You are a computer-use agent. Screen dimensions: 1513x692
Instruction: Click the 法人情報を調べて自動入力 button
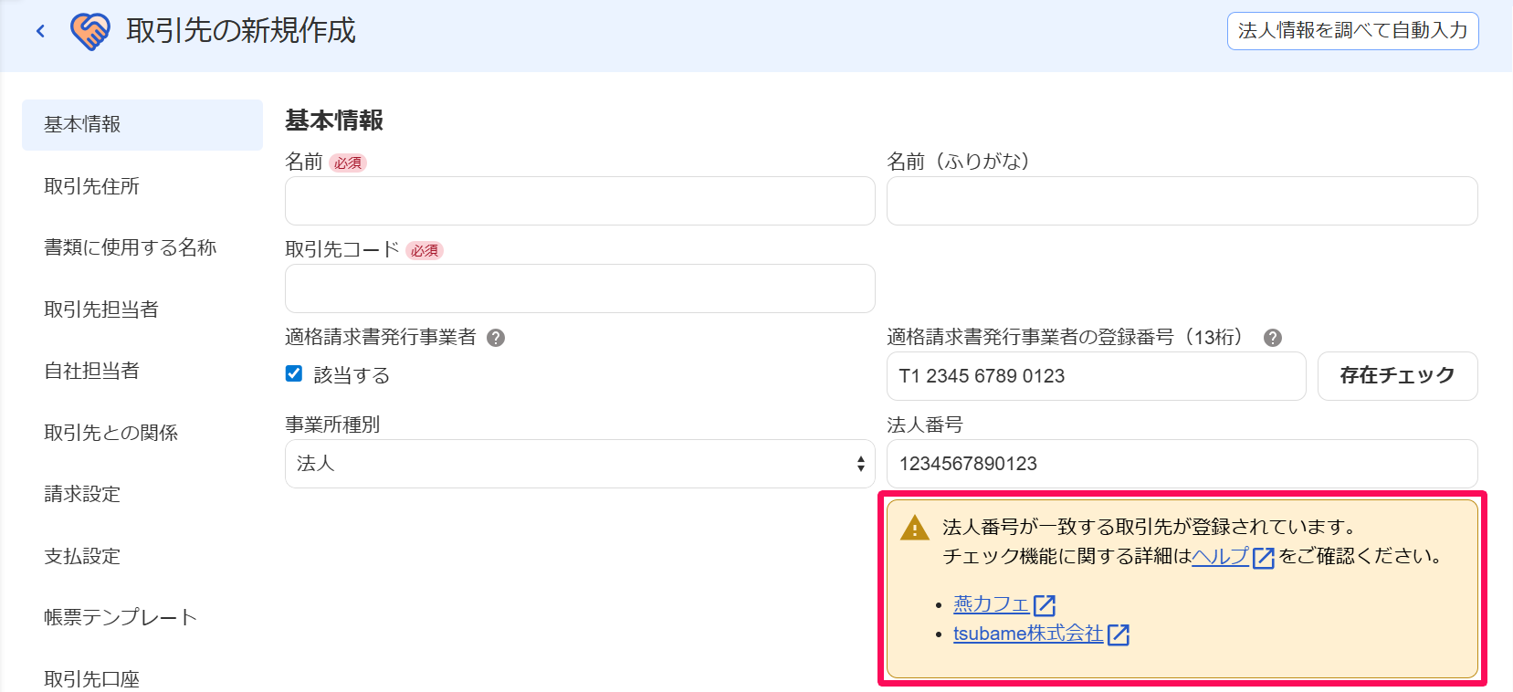pyautogui.click(x=1352, y=31)
